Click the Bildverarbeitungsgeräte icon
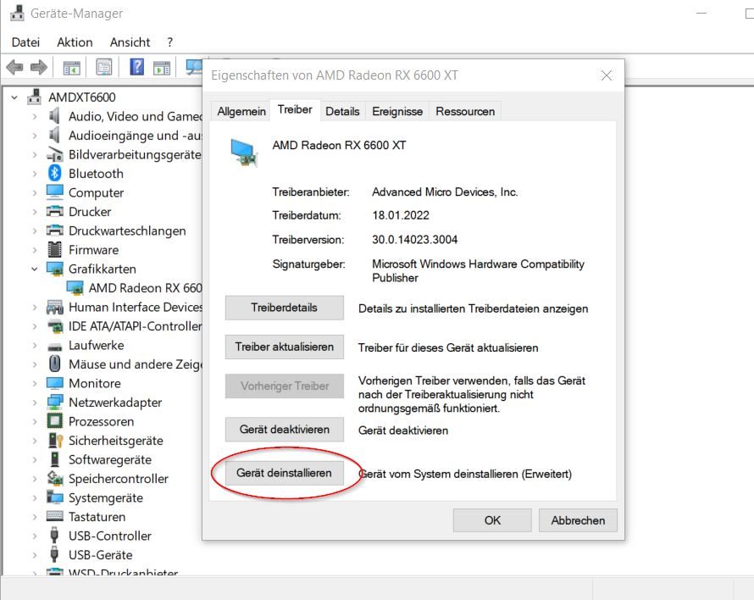This screenshot has width=754, height=600. (x=55, y=154)
